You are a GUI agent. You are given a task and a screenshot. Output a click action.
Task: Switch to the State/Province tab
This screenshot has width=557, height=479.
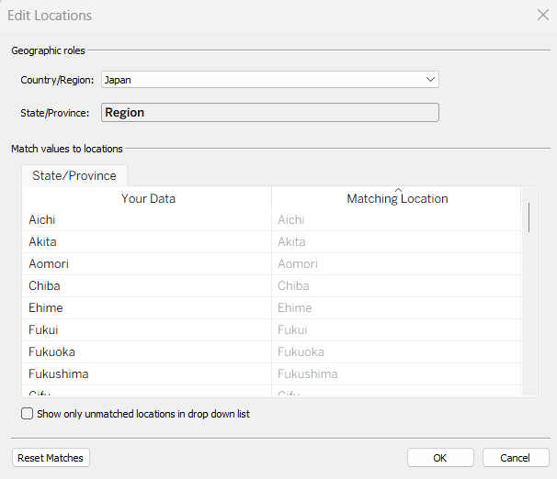74,175
